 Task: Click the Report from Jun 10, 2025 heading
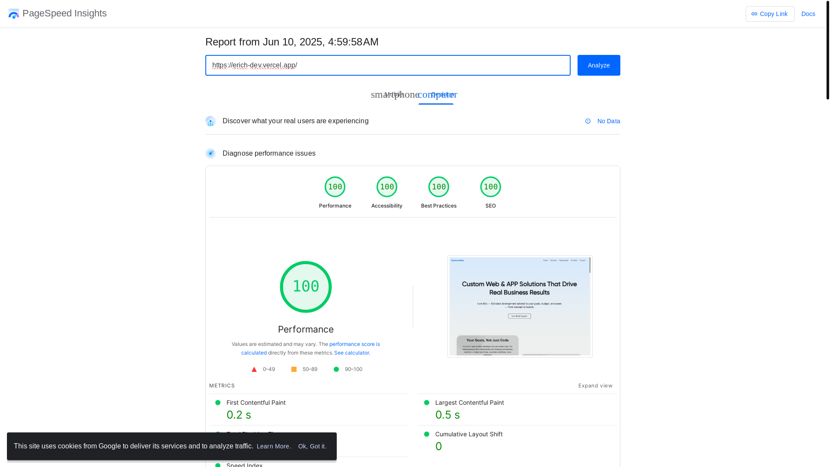click(292, 42)
